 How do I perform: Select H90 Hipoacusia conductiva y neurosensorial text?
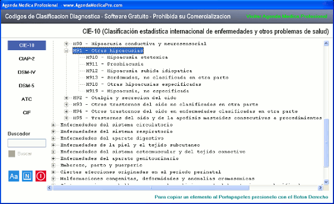(x=140, y=43)
